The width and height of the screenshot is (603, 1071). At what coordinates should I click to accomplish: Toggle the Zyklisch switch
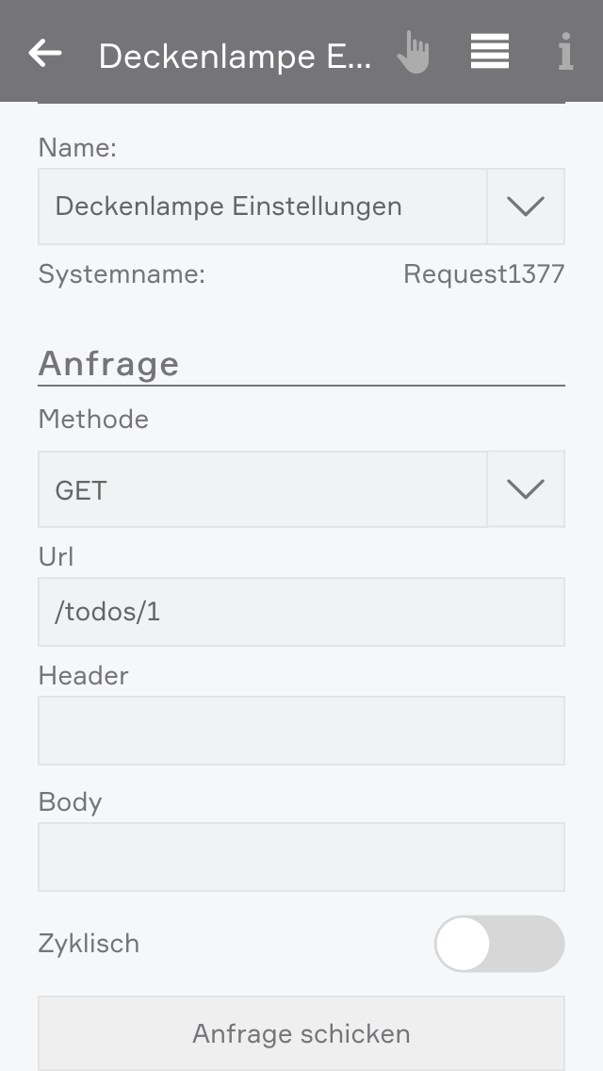tap(498, 944)
